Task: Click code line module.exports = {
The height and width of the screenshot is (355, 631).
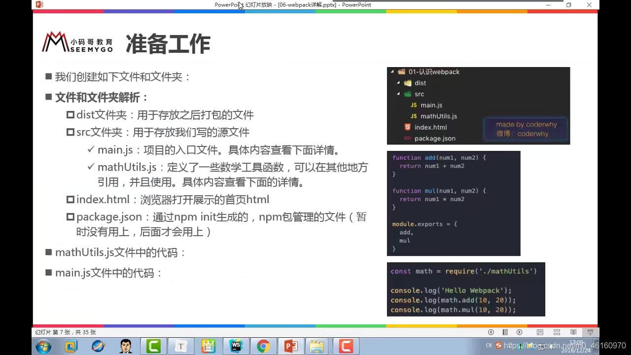Action: tap(424, 224)
